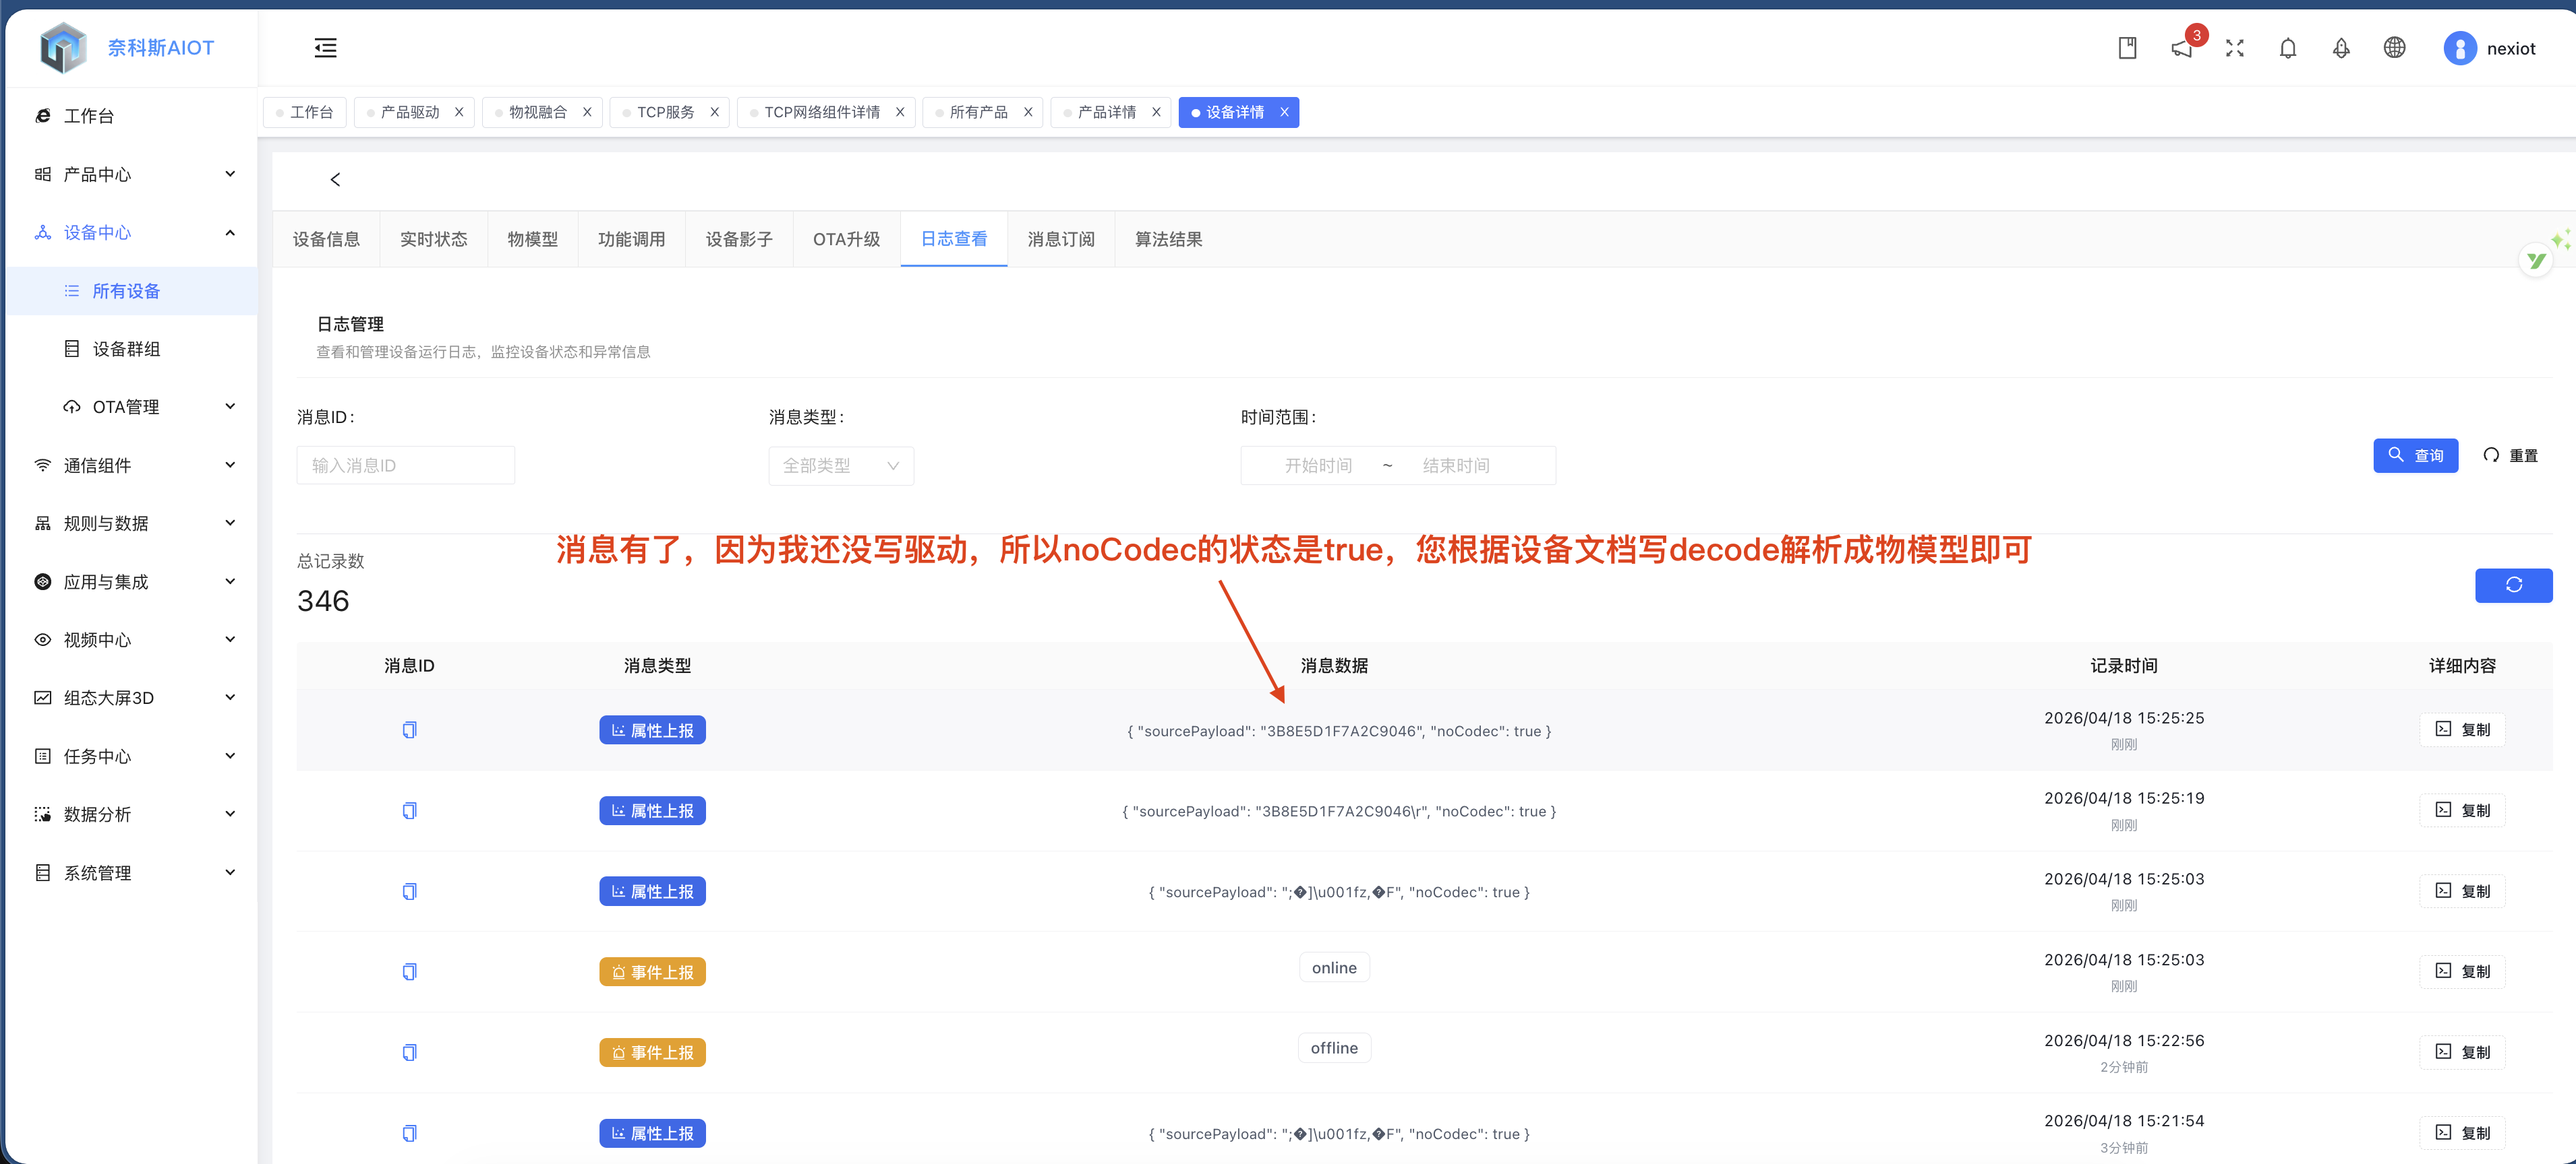2576x1164 pixels.
Task: Open the documentation book icon in header
Action: point(2127,48)
